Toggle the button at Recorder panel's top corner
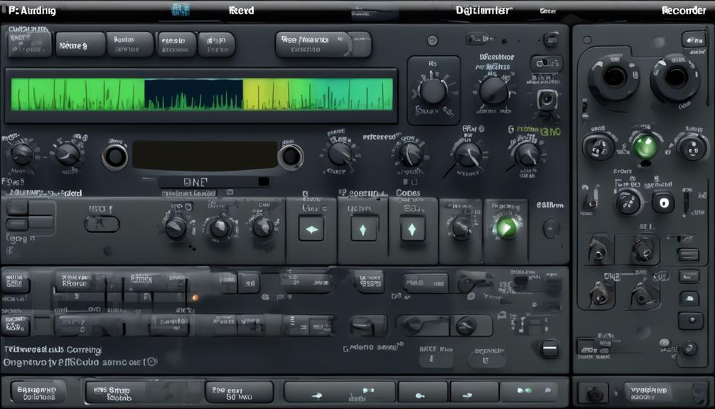Image resolution: width=715 pixels, height=409 pixels. point(694,40)
